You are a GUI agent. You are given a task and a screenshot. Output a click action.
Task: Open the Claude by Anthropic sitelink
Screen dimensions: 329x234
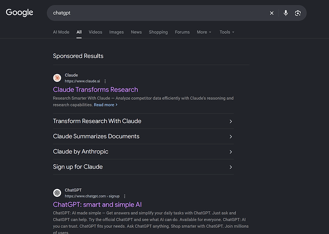tap(143, 152)
